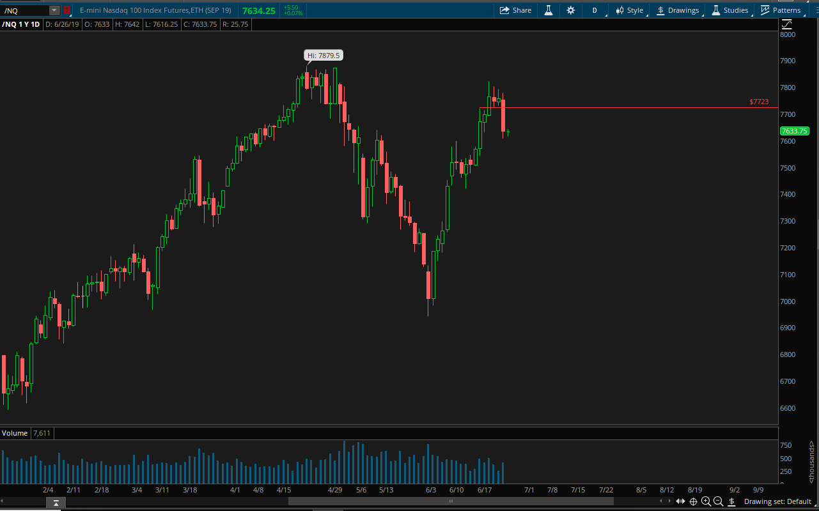
Task: Click the Share button
Action: pos(515,10)
